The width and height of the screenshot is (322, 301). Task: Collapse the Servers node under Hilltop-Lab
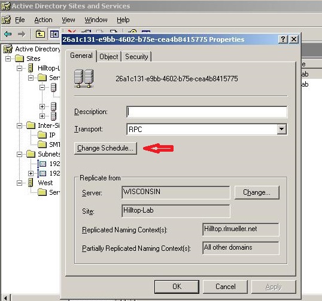[x=31, y=78]
